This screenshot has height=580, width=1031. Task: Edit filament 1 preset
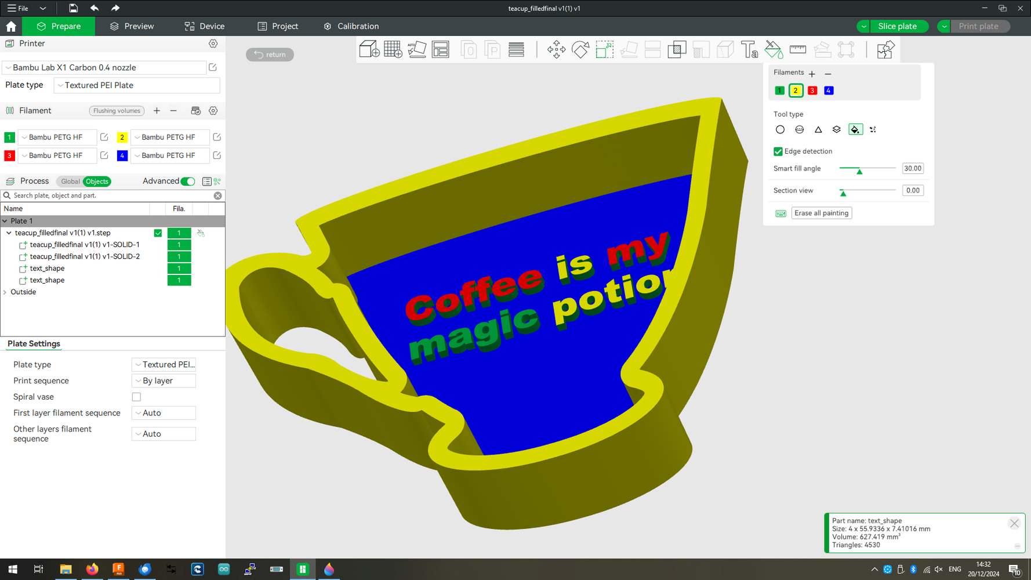(104, 137)
